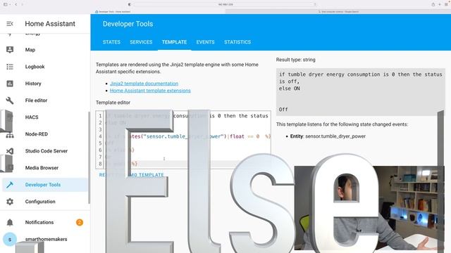Click the 'Template editor' label
Viewport: 451px width, 253px height.
point(113,103)
